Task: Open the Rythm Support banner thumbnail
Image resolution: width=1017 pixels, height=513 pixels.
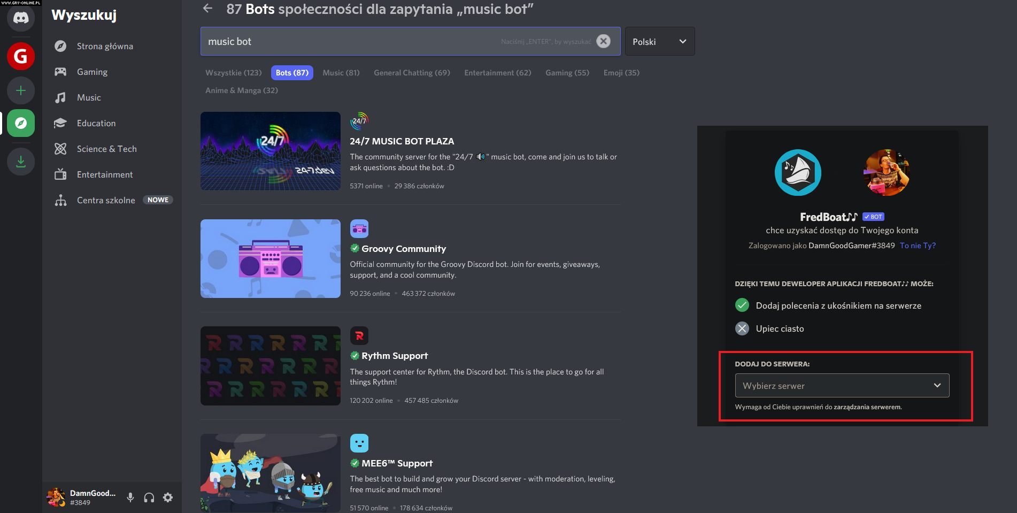Action: [270, 366]
